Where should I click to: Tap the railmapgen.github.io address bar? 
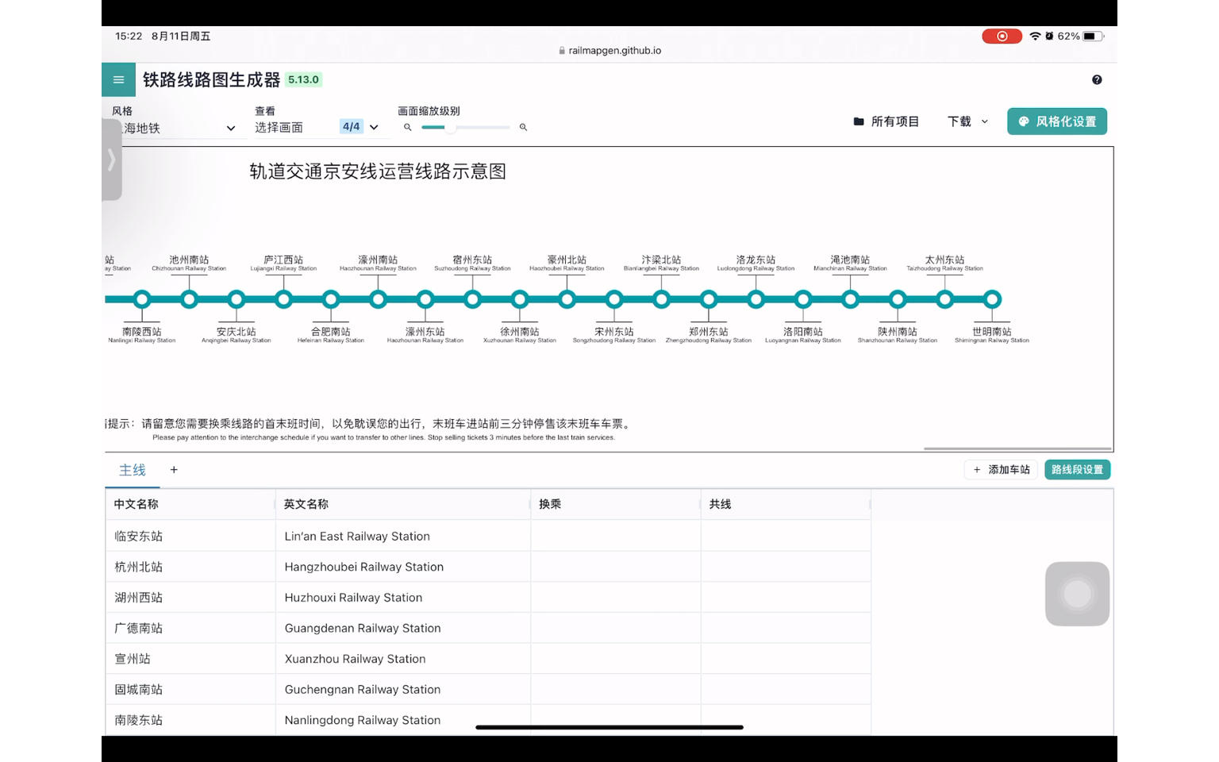609,50
